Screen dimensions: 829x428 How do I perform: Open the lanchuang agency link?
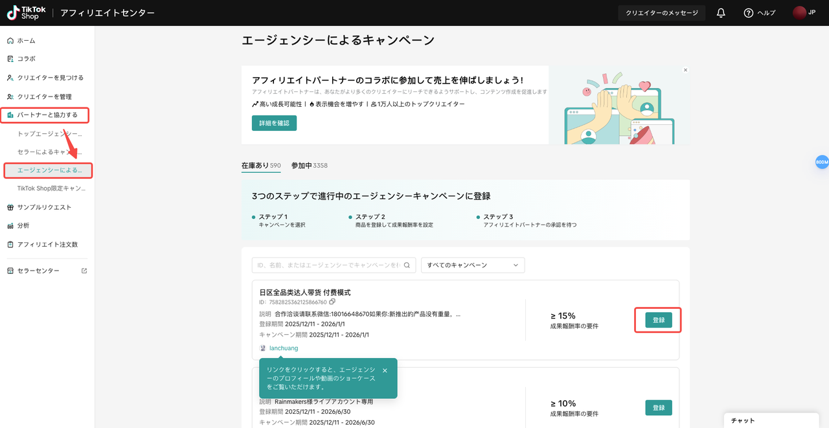(x=284, y=348)
